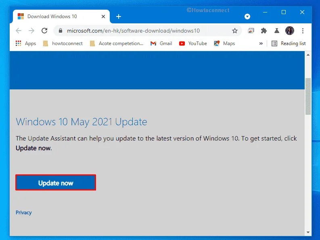The height and width of the screenshot is (240, 320).
Task: Click the browser forward arrow
Action: pos(31,31)
